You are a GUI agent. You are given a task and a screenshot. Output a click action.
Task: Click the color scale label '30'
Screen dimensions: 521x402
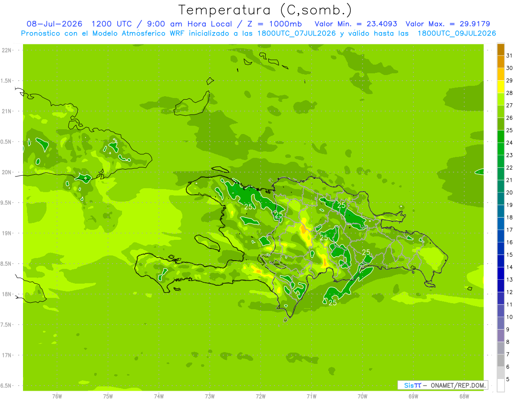point(510,68)
